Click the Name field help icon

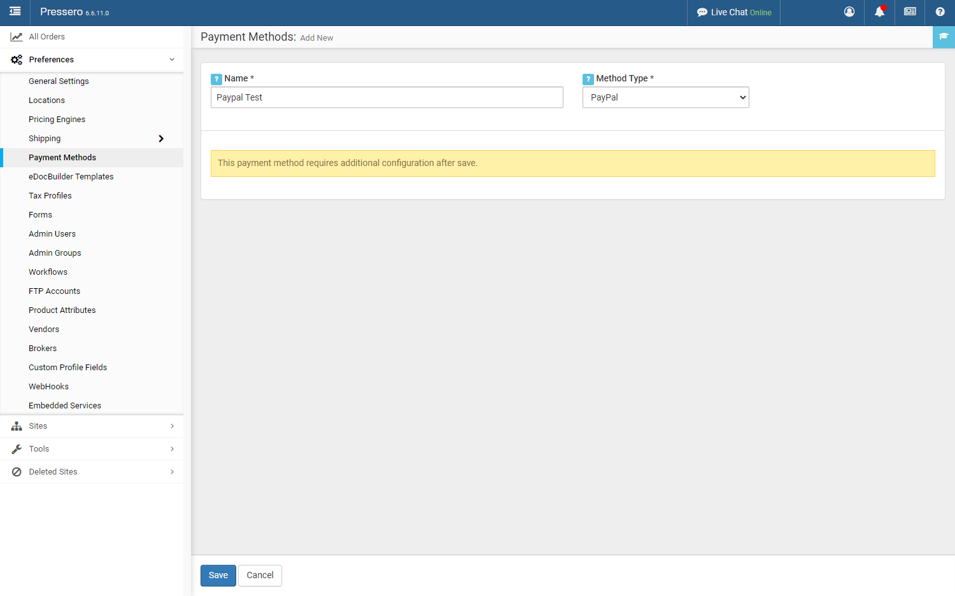click(x=216, y=79)
